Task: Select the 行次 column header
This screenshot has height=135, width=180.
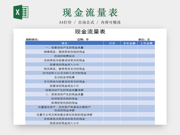Action: click(x=112, y=43)
